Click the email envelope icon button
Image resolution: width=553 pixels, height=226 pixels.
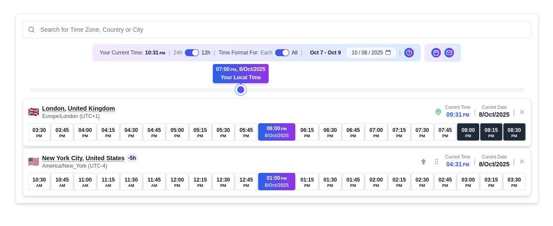coord(449,53)
